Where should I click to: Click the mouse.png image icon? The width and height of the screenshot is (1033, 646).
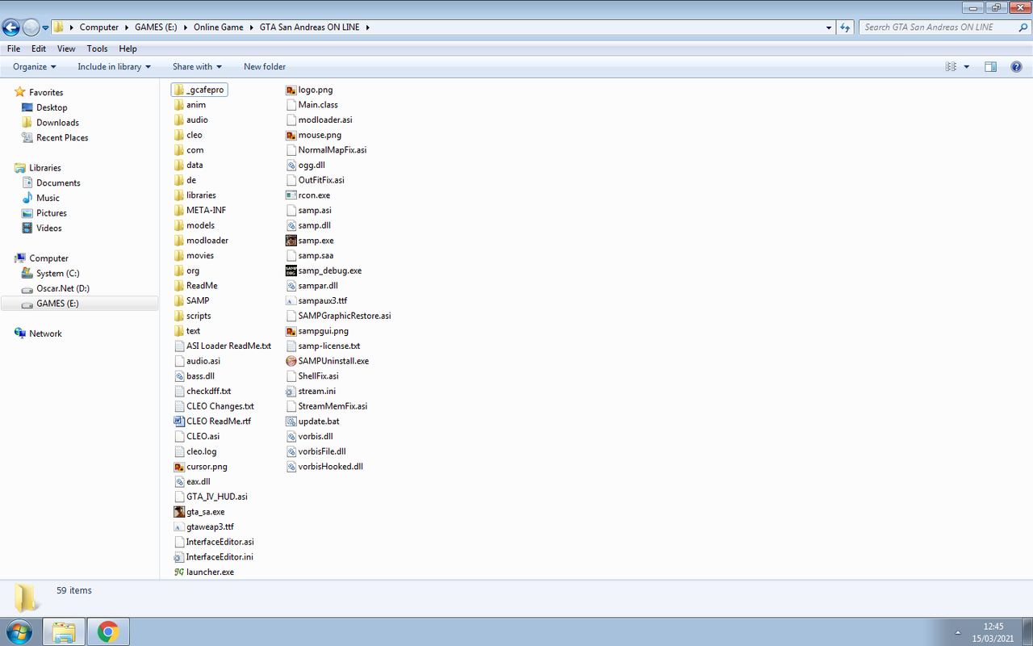point(291,135)
